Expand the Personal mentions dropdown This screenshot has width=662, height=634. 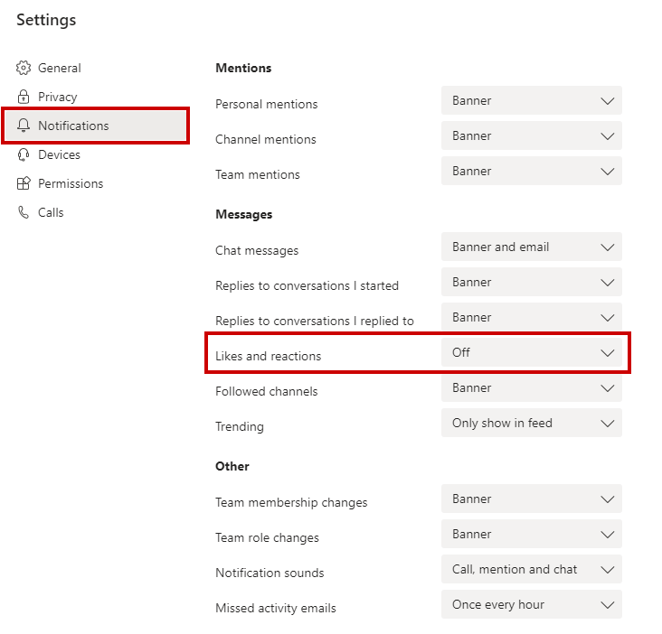[x=531, y=101]
